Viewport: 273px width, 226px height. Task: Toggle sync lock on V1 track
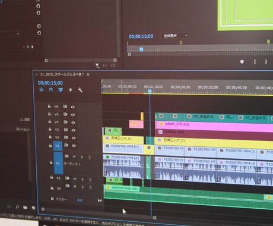point(66,145)
